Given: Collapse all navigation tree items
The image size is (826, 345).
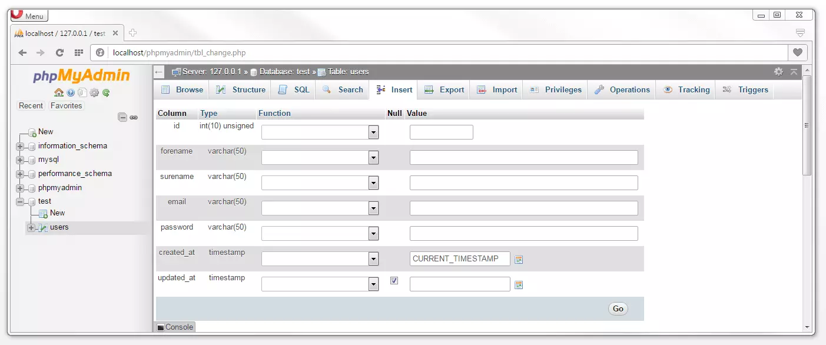Looking at the screenshot, I should point(122,117).
